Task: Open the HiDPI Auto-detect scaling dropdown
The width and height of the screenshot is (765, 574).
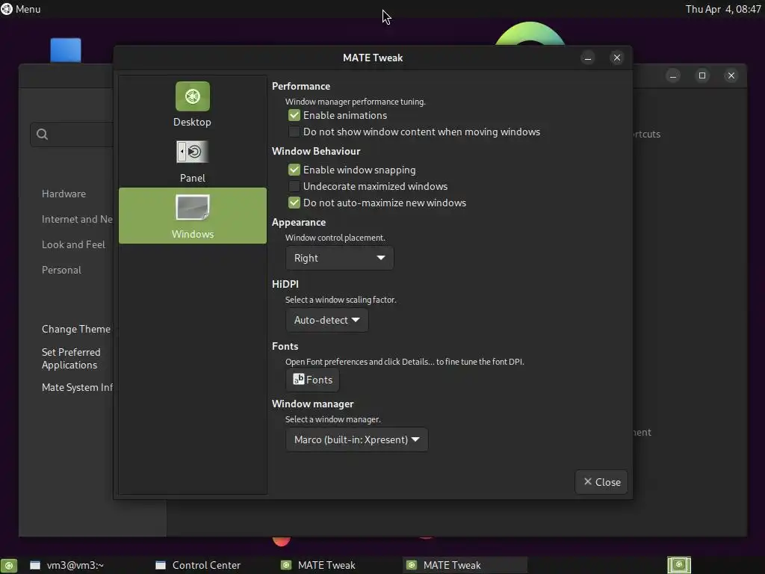Action: point(327,320)
